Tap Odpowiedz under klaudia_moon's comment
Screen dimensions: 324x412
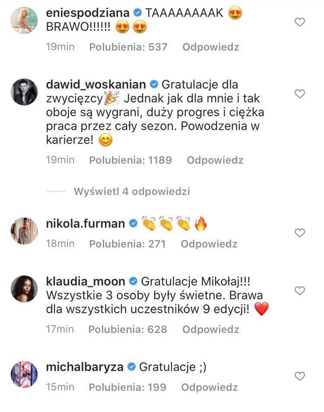pyautogui.click(x=210, y=330)
